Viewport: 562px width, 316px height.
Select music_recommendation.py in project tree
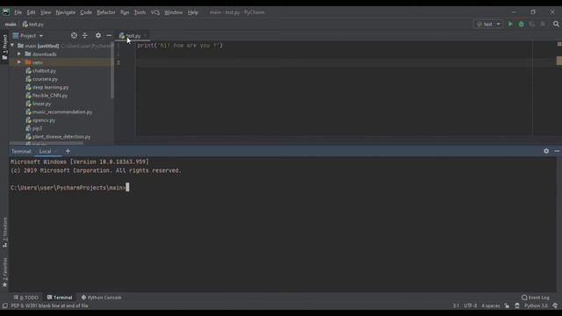pos(62,111)
